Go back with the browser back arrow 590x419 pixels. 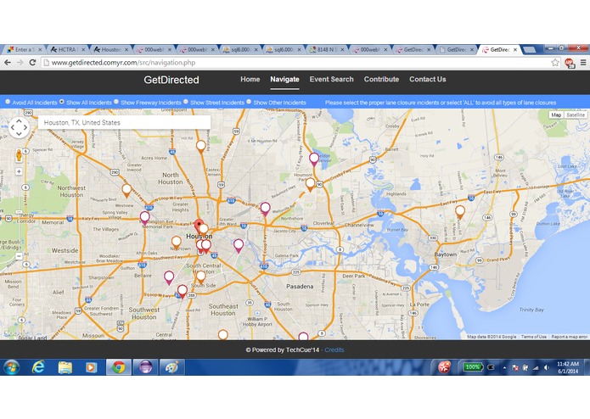pyautogui.click(x=8, y=63)
